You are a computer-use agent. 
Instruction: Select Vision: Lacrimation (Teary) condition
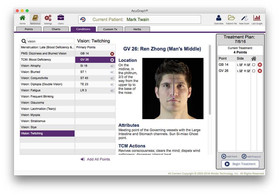(47, 109)
